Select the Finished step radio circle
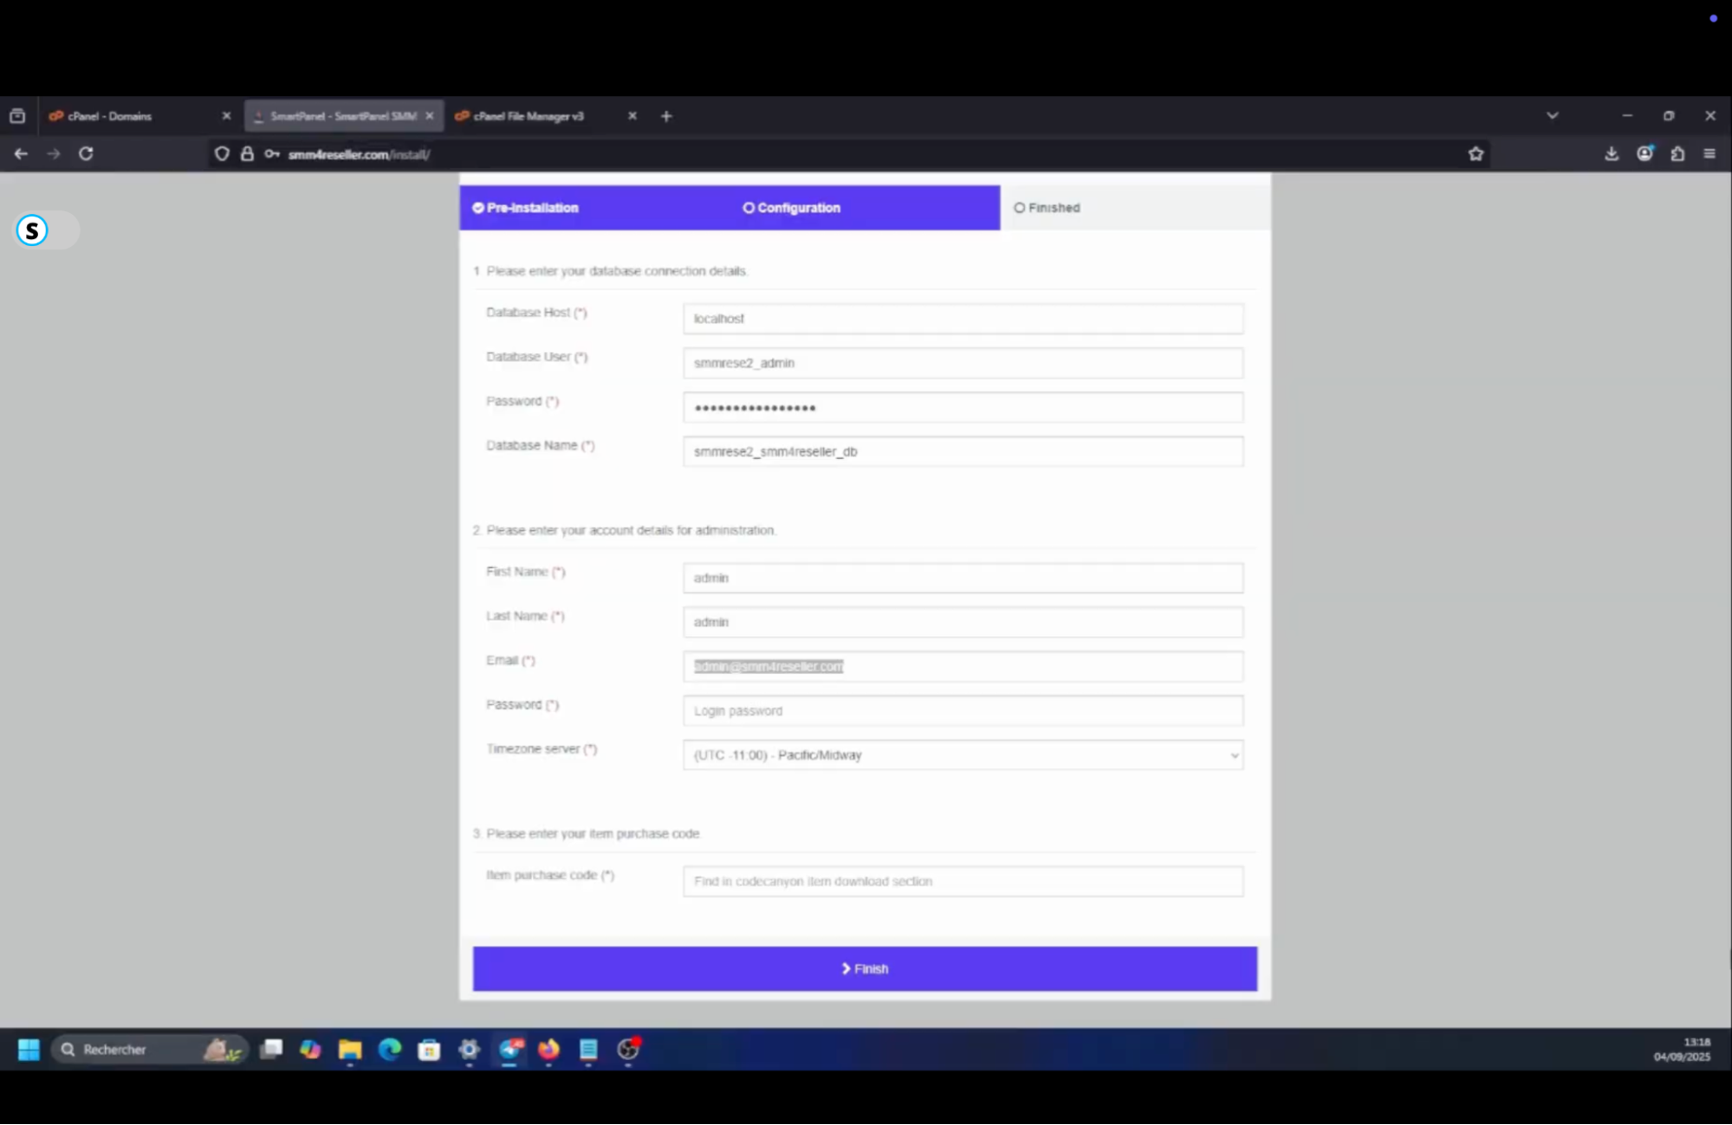This screenshot has width=1732, height=1125. [1019, 208]
